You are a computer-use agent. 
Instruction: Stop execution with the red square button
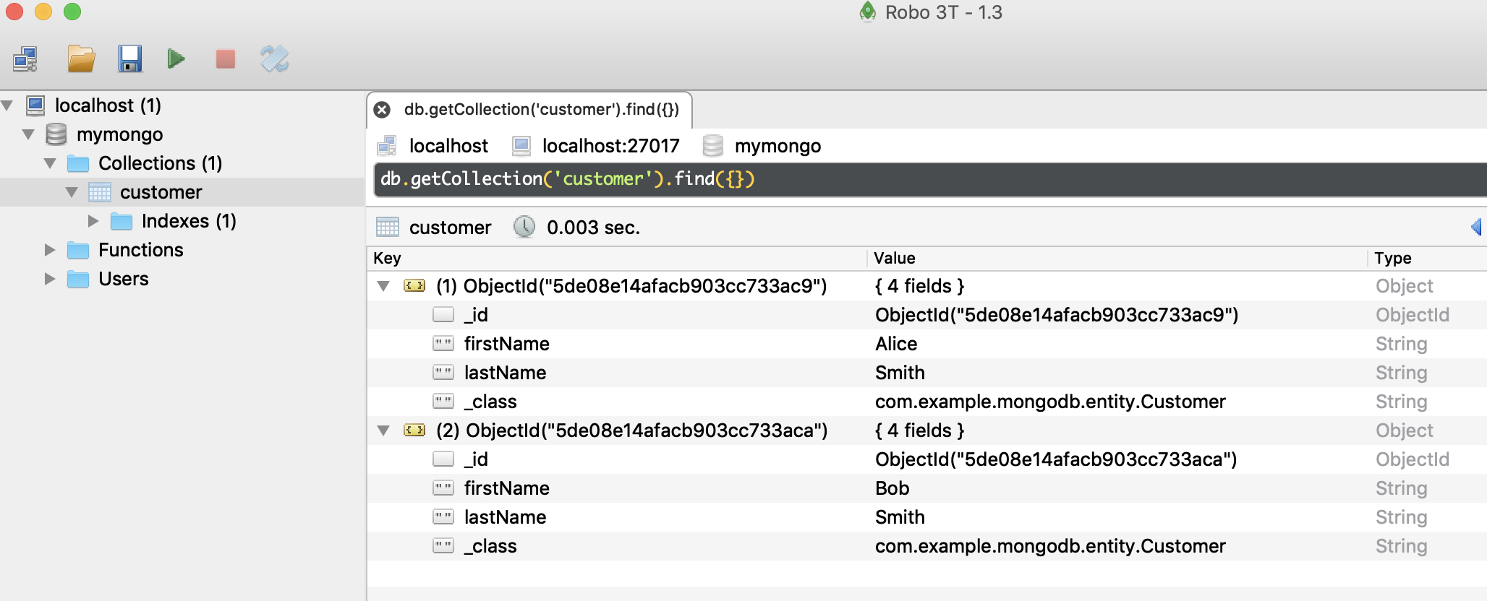[x=226, y=59]
